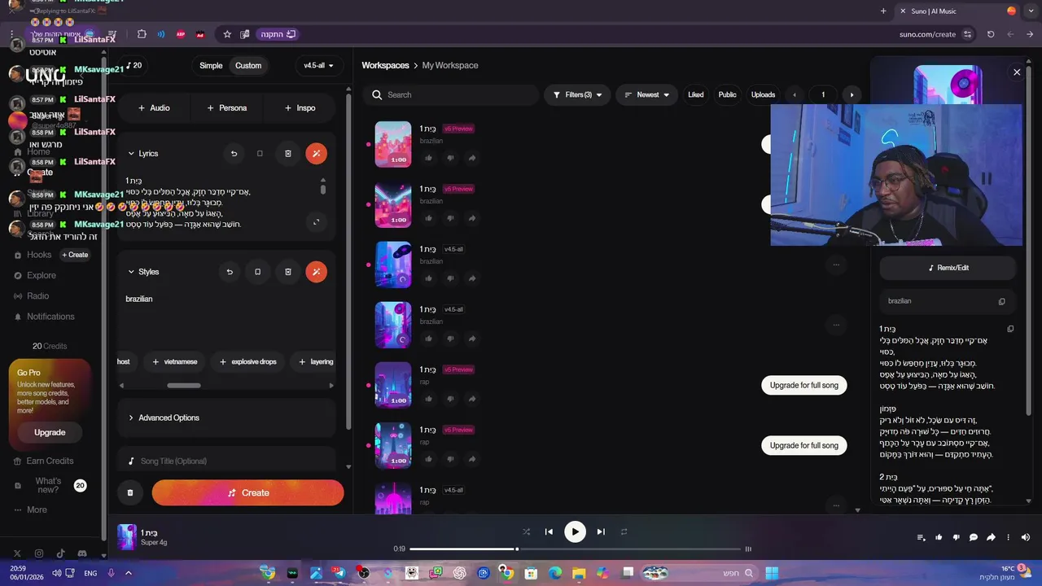1042x586 pixels.
Task: Share the currently playing song
Action: (x=991, y=537)
